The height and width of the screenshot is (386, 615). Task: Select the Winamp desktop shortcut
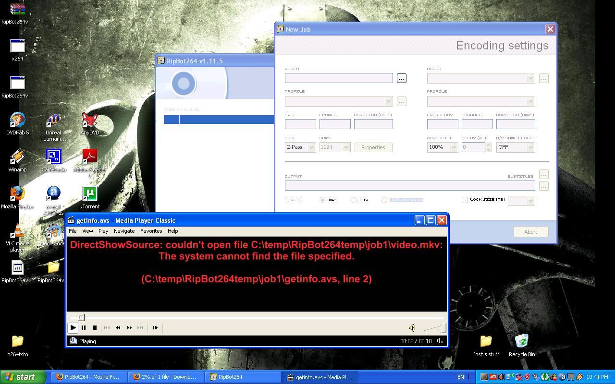[x=17, y=161]
